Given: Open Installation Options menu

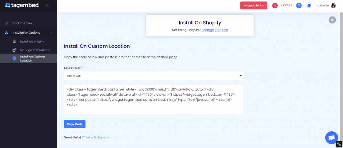Looking at the screenshot, I should pos(26,33).
